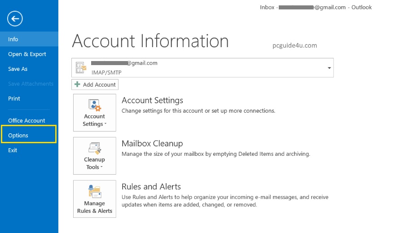Click the Manage Rules & Alerts icon
This screenshot has height=233, width=404.
point(95,192)
